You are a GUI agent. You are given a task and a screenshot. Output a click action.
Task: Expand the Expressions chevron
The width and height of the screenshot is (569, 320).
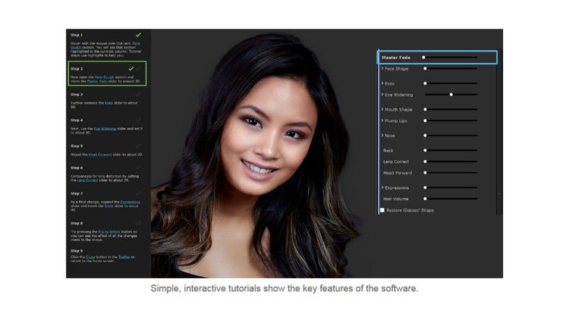tap(382, 187)
